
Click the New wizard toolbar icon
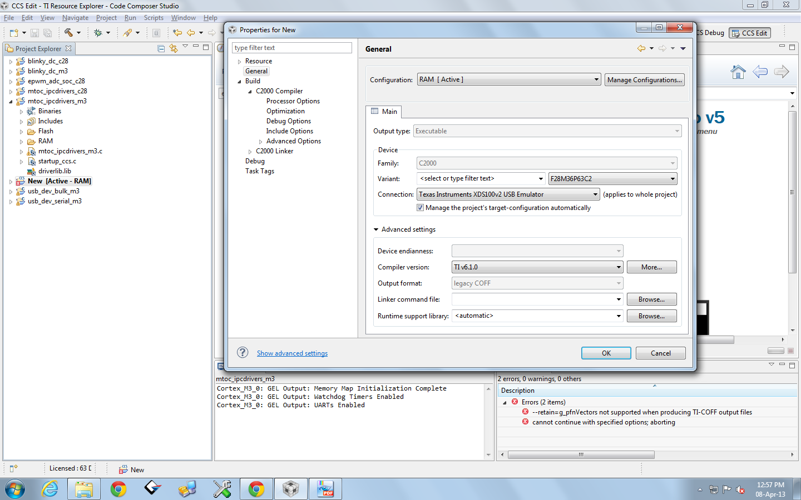pyautogui.click(x=14, y=33)
